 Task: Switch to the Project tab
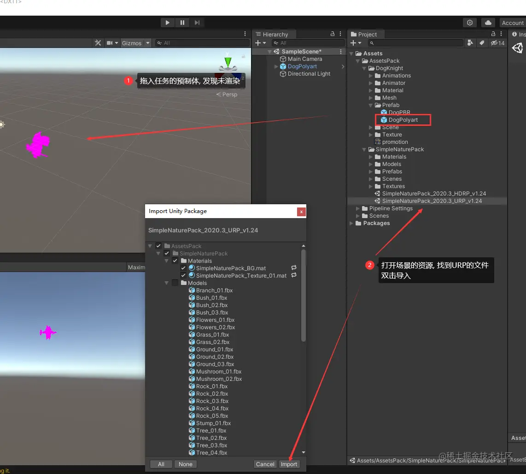364,34
